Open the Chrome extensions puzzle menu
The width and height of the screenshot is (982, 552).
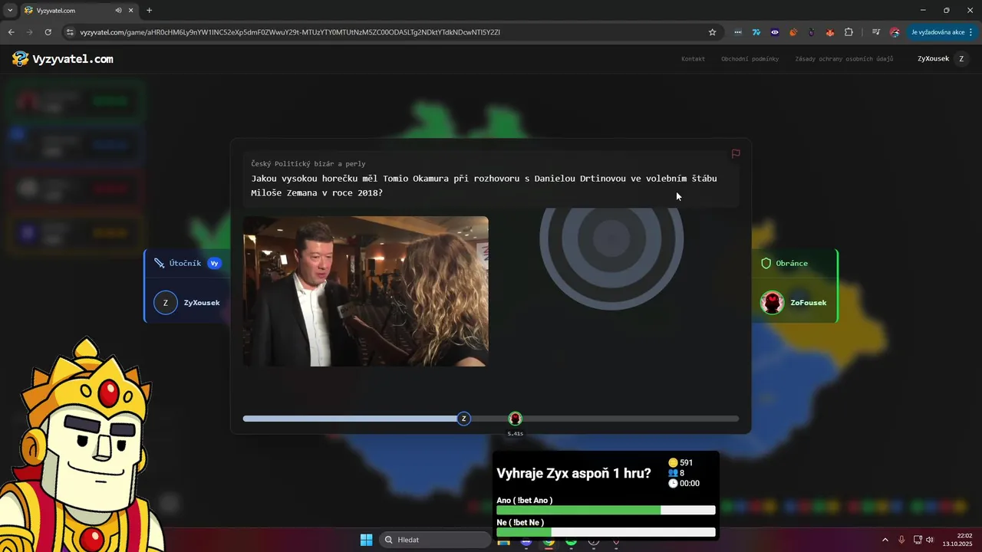pos(849,32)
